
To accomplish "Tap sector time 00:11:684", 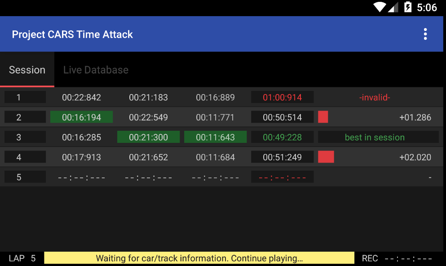I will (215, 157).
